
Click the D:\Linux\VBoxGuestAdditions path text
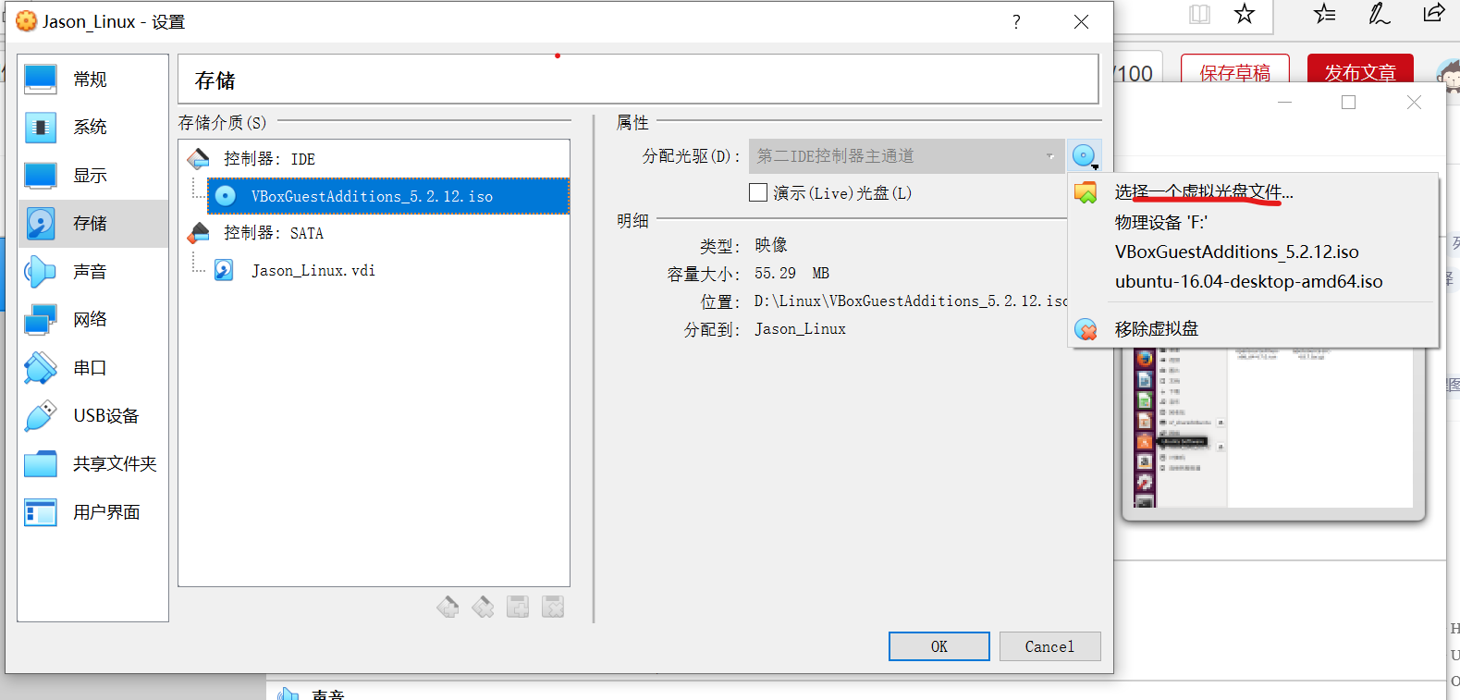coord(910,301)
